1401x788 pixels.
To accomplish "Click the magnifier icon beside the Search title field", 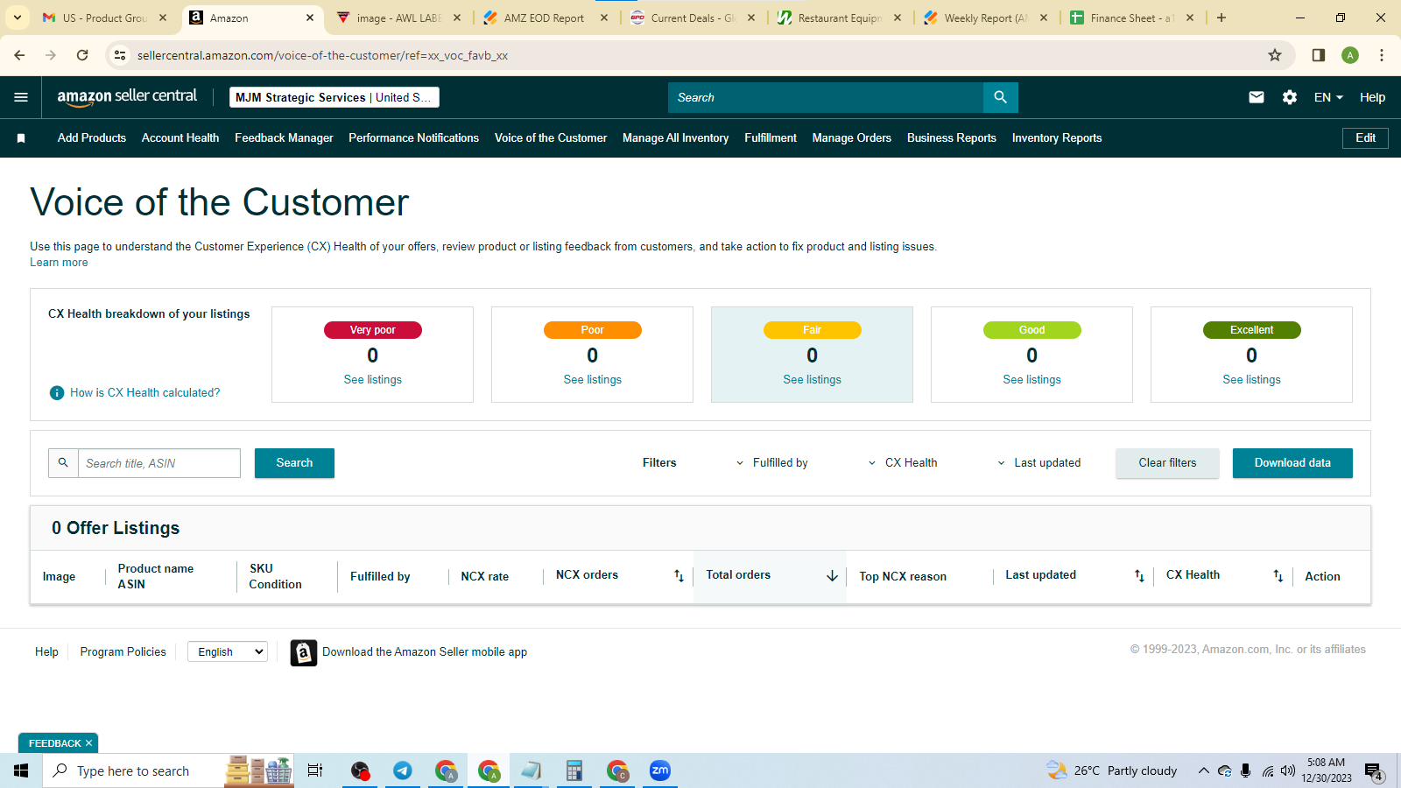I will tap(63, 463).
